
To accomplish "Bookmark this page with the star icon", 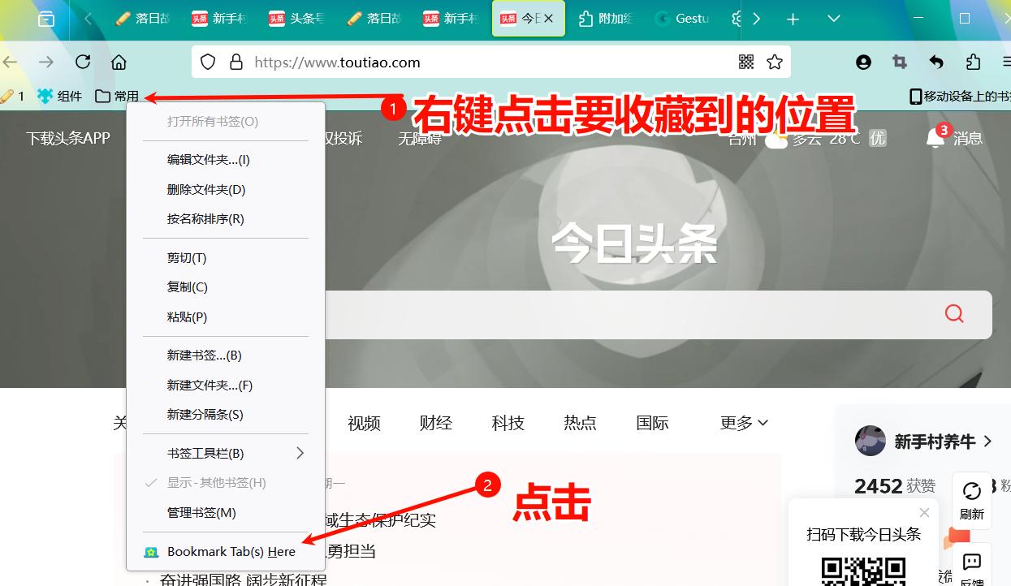I will pos(775,62).
